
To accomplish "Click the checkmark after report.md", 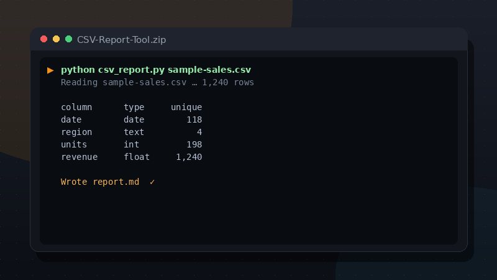I will (x=152, y=182).
